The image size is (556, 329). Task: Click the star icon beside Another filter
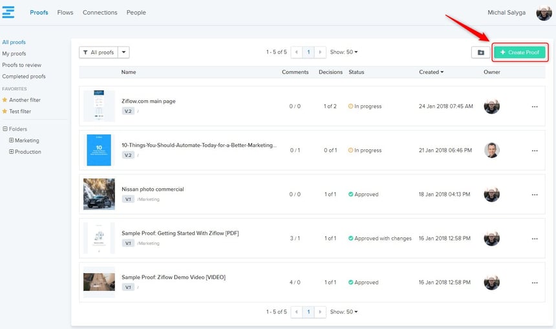5,100
